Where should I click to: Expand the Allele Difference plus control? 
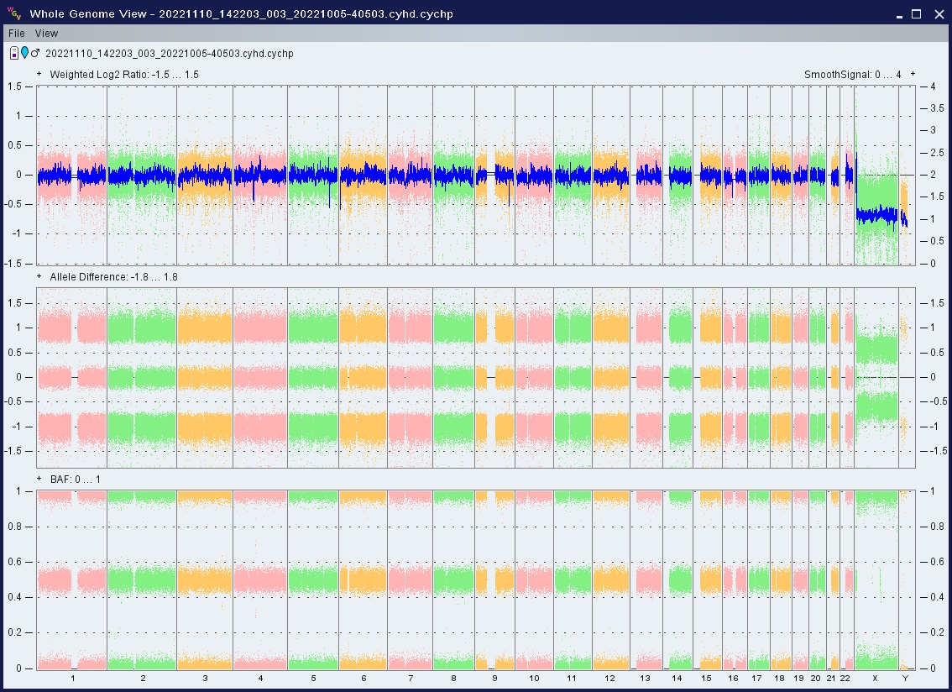click(39, 276)
